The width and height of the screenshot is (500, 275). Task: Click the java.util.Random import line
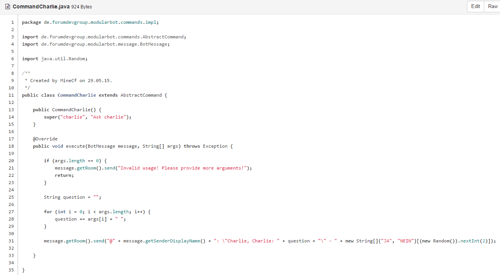[55, 59]
